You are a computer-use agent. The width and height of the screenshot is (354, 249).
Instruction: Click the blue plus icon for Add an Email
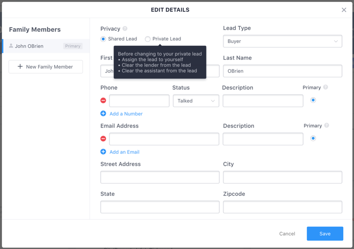tap(103, 152)
